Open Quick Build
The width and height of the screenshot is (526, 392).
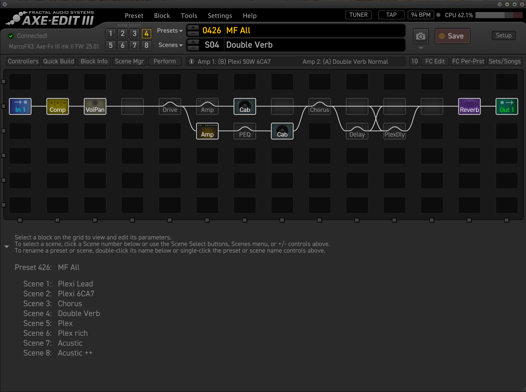click(x=59, y=62)
